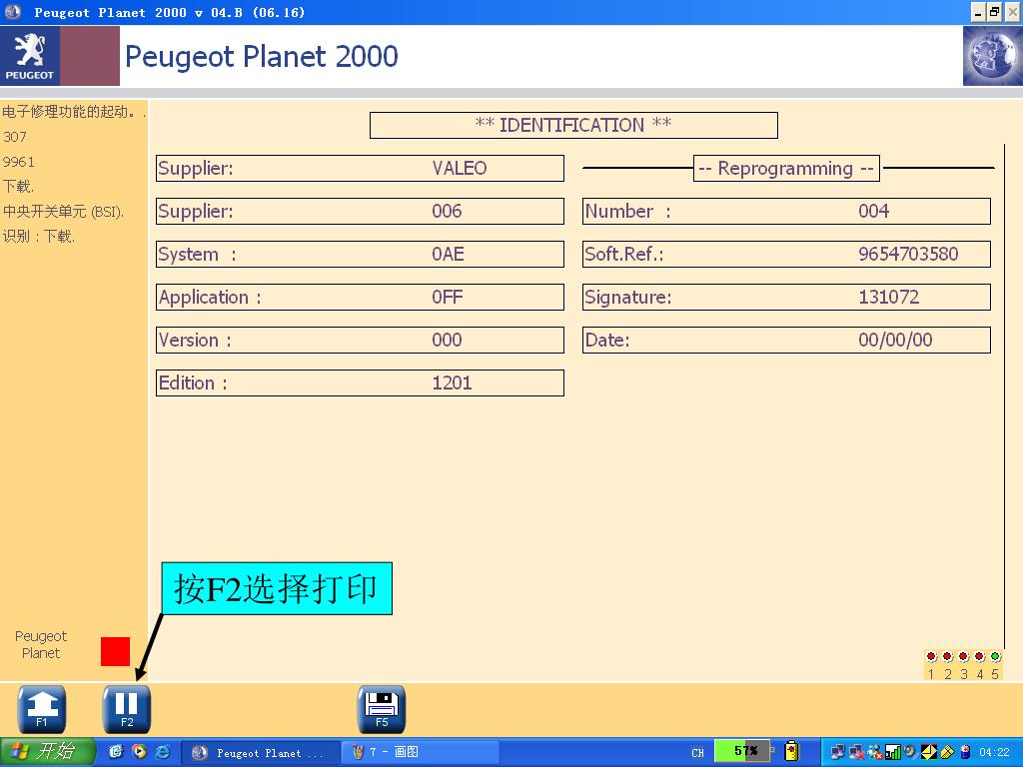1023x767 pixels.
Task: Click the show desktop quick launch icon
Action: 116,752
